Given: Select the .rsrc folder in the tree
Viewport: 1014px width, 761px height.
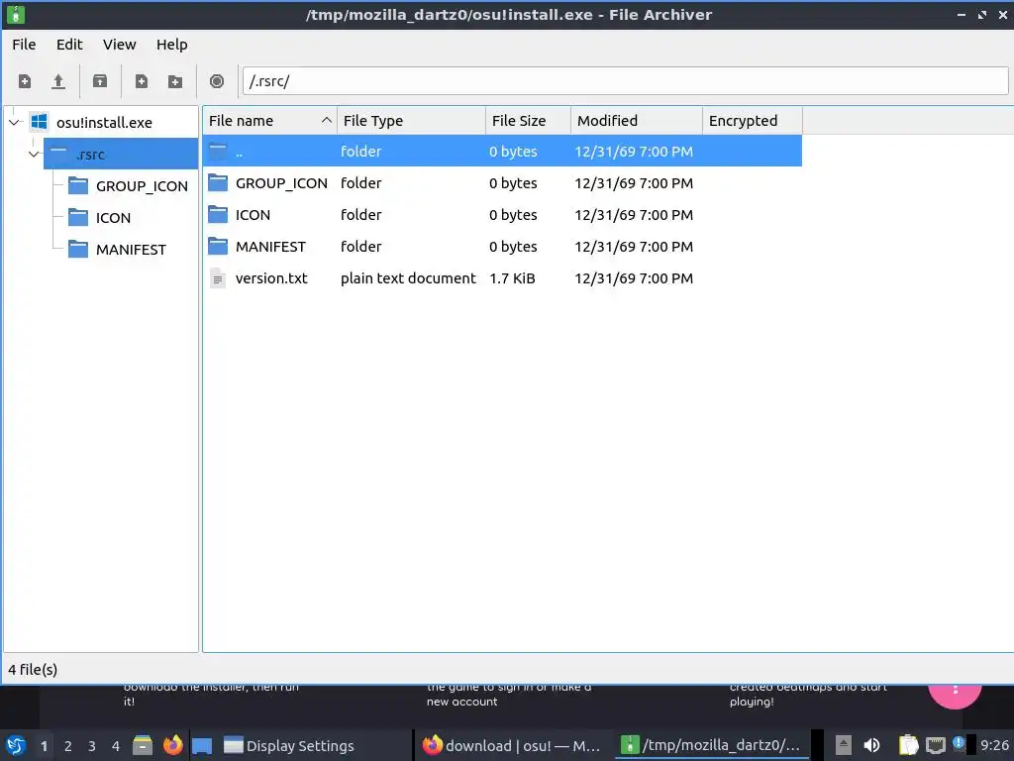Looking at the screenshot, I should pyautogui.click(x=120, y=154).
